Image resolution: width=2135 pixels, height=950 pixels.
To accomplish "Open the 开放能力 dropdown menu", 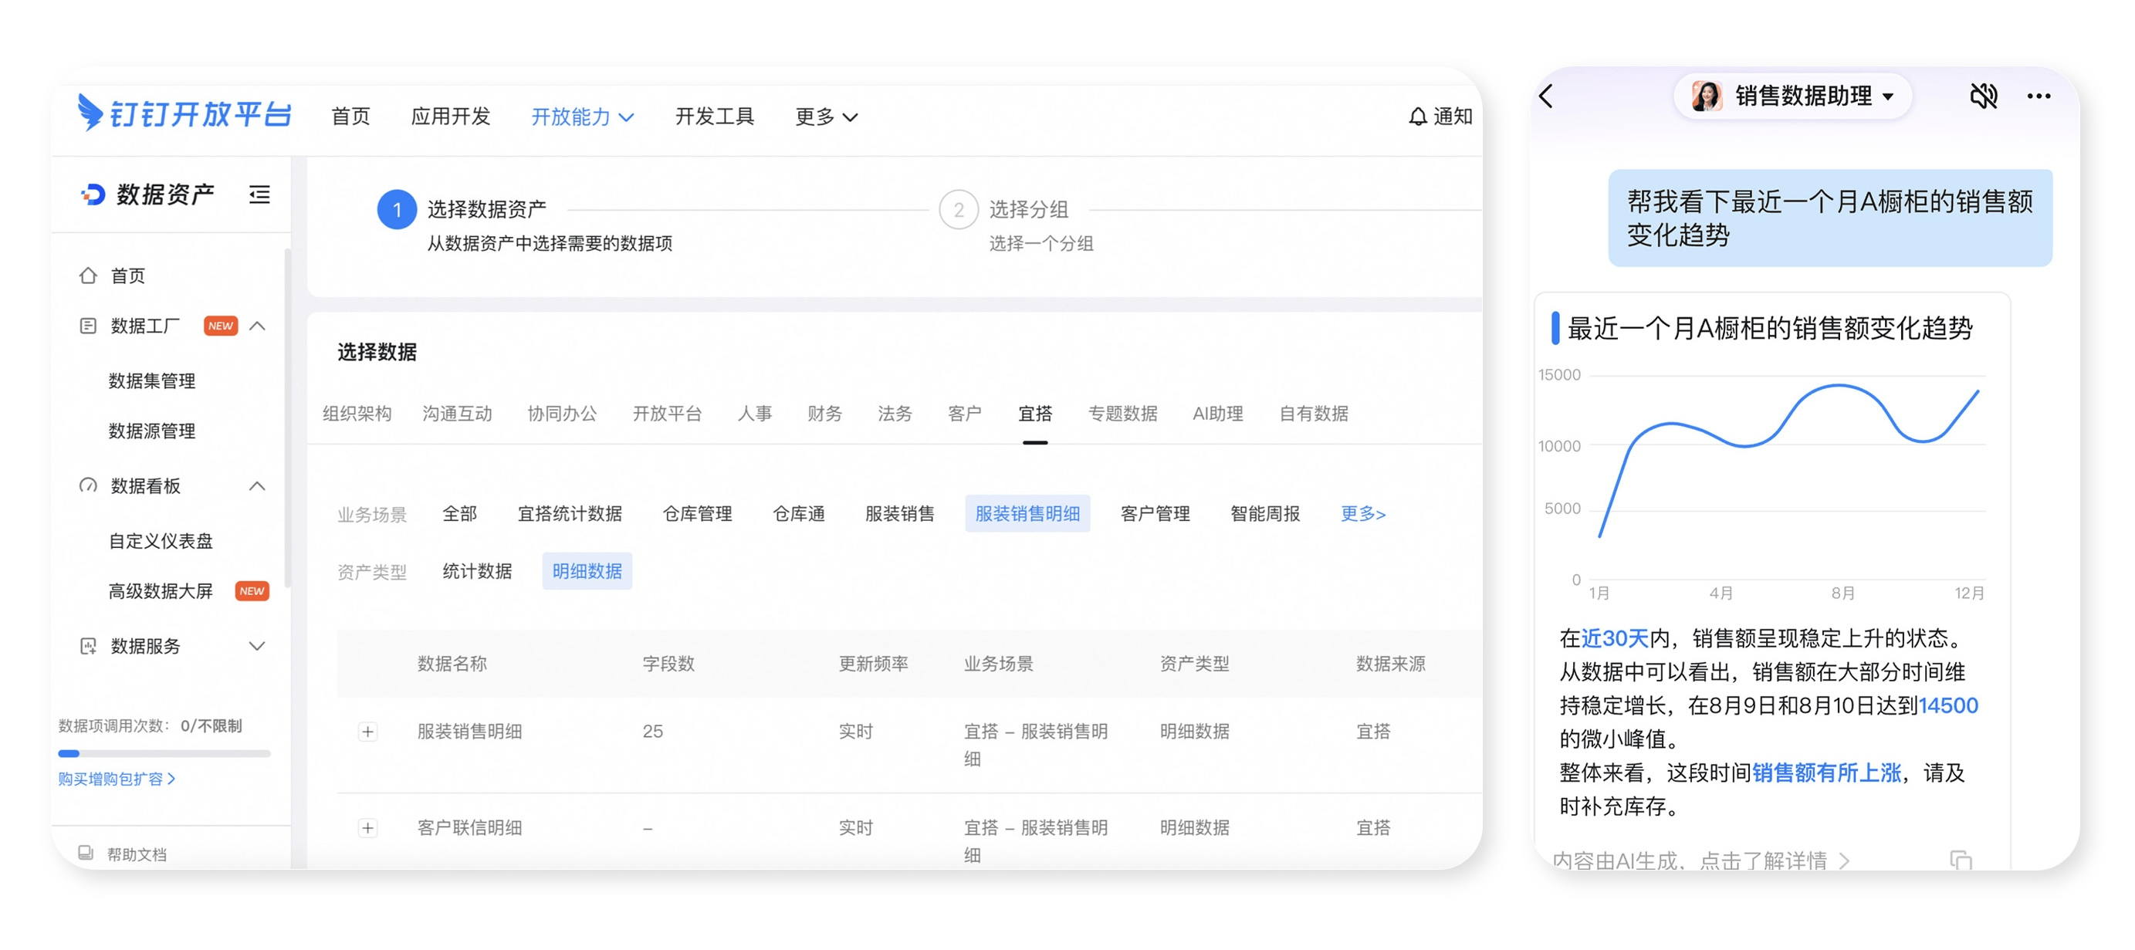I will click(x=583, y=117).
